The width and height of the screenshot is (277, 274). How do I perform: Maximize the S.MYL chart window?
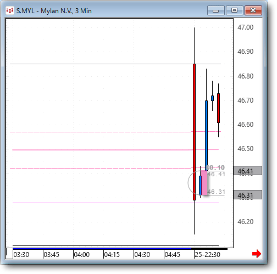click(x=234, y=10)
